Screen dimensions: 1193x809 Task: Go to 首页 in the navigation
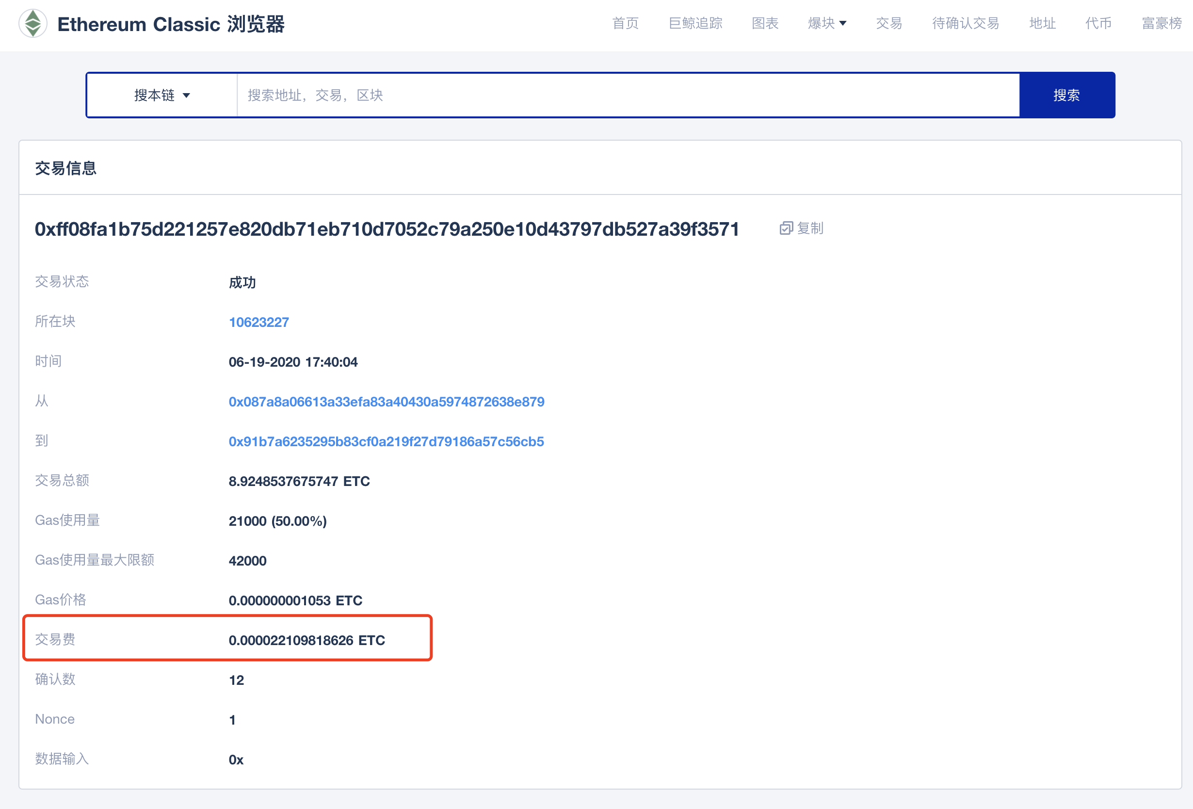[x=625, y=23]
